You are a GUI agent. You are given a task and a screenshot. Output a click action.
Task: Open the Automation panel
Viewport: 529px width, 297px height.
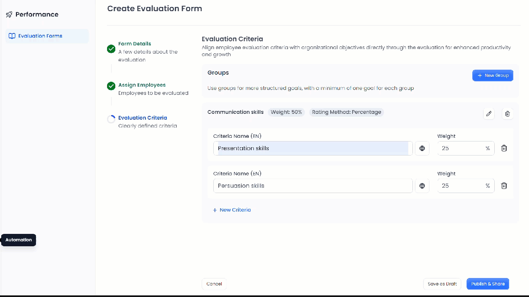[19, 240]
